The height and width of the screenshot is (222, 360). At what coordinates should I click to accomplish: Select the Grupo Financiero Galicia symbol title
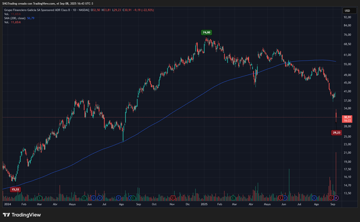tap(37, 10)
